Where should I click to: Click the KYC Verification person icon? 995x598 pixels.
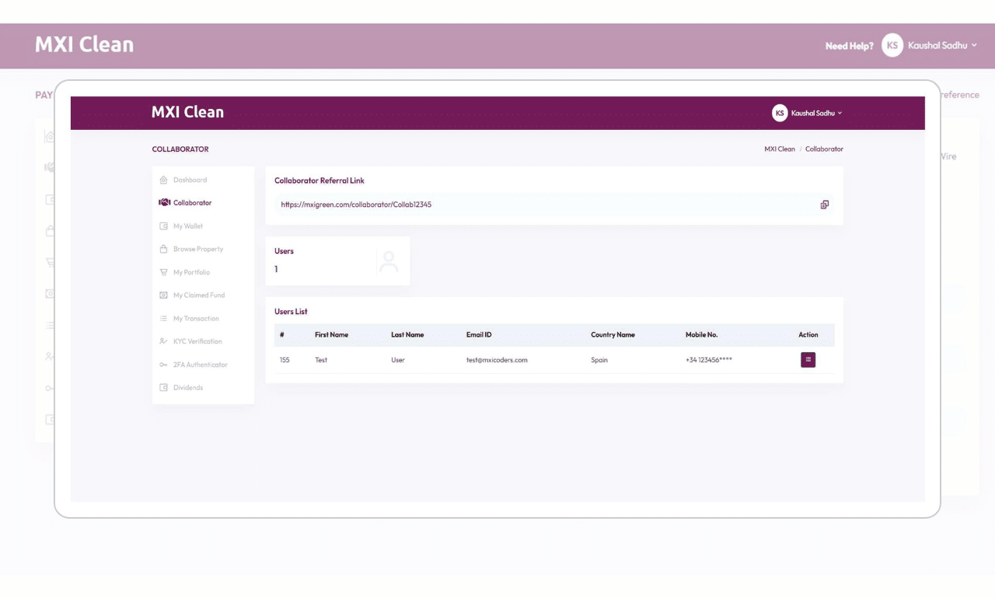click(163, 341)
